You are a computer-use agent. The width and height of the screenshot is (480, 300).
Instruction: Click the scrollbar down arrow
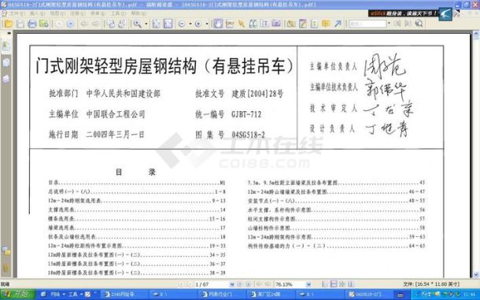[x=476, y=274]
